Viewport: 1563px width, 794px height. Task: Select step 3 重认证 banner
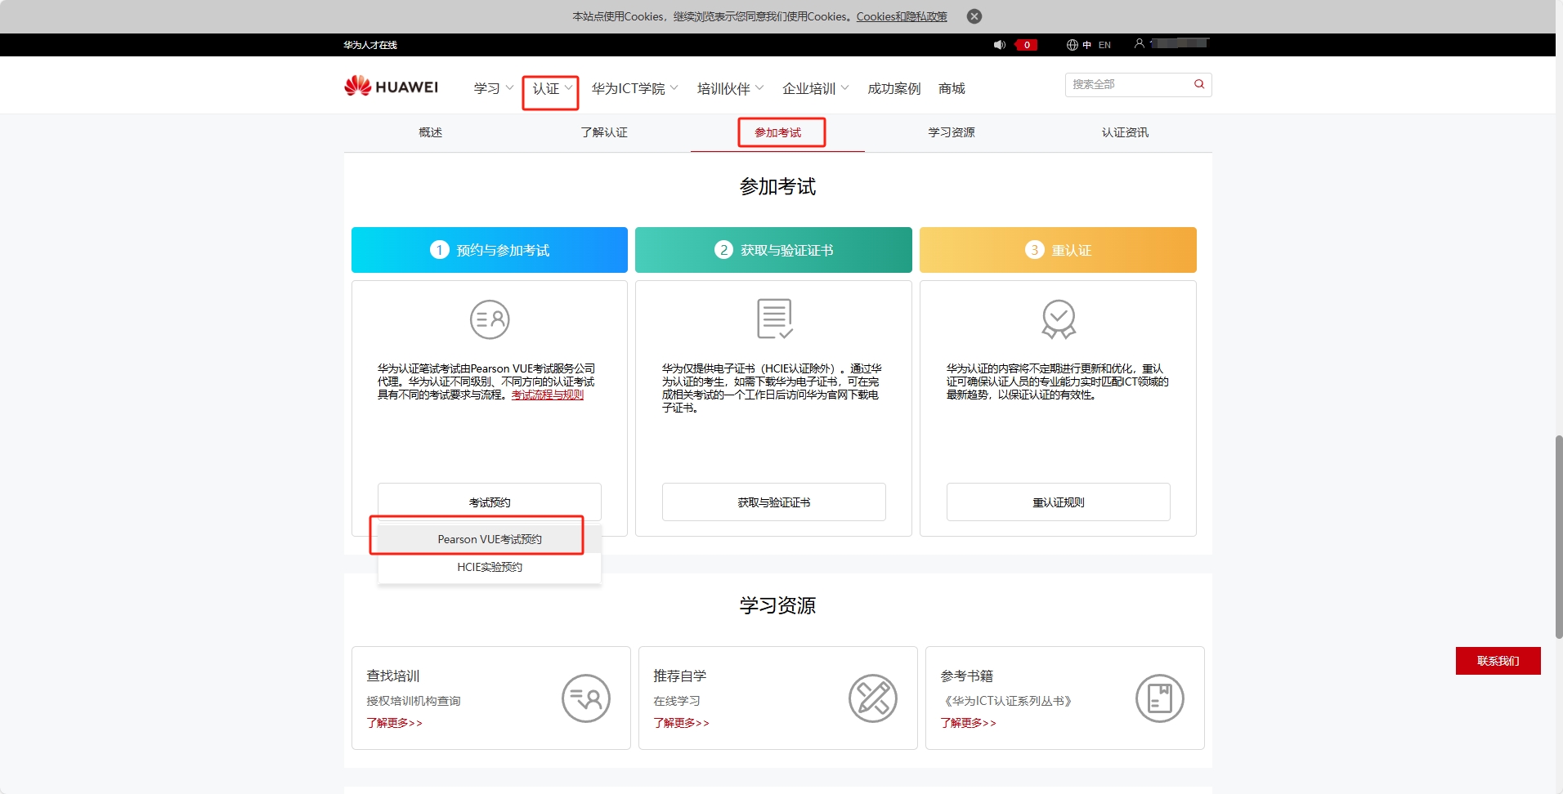coord(1058,250)
